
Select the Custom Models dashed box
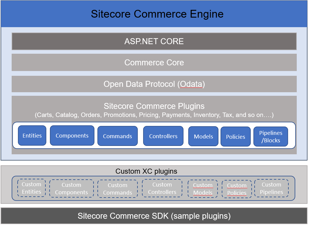pos(203,189)
